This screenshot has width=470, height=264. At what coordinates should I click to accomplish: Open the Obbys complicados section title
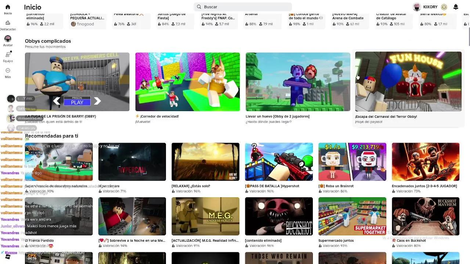tap(48, 41)
